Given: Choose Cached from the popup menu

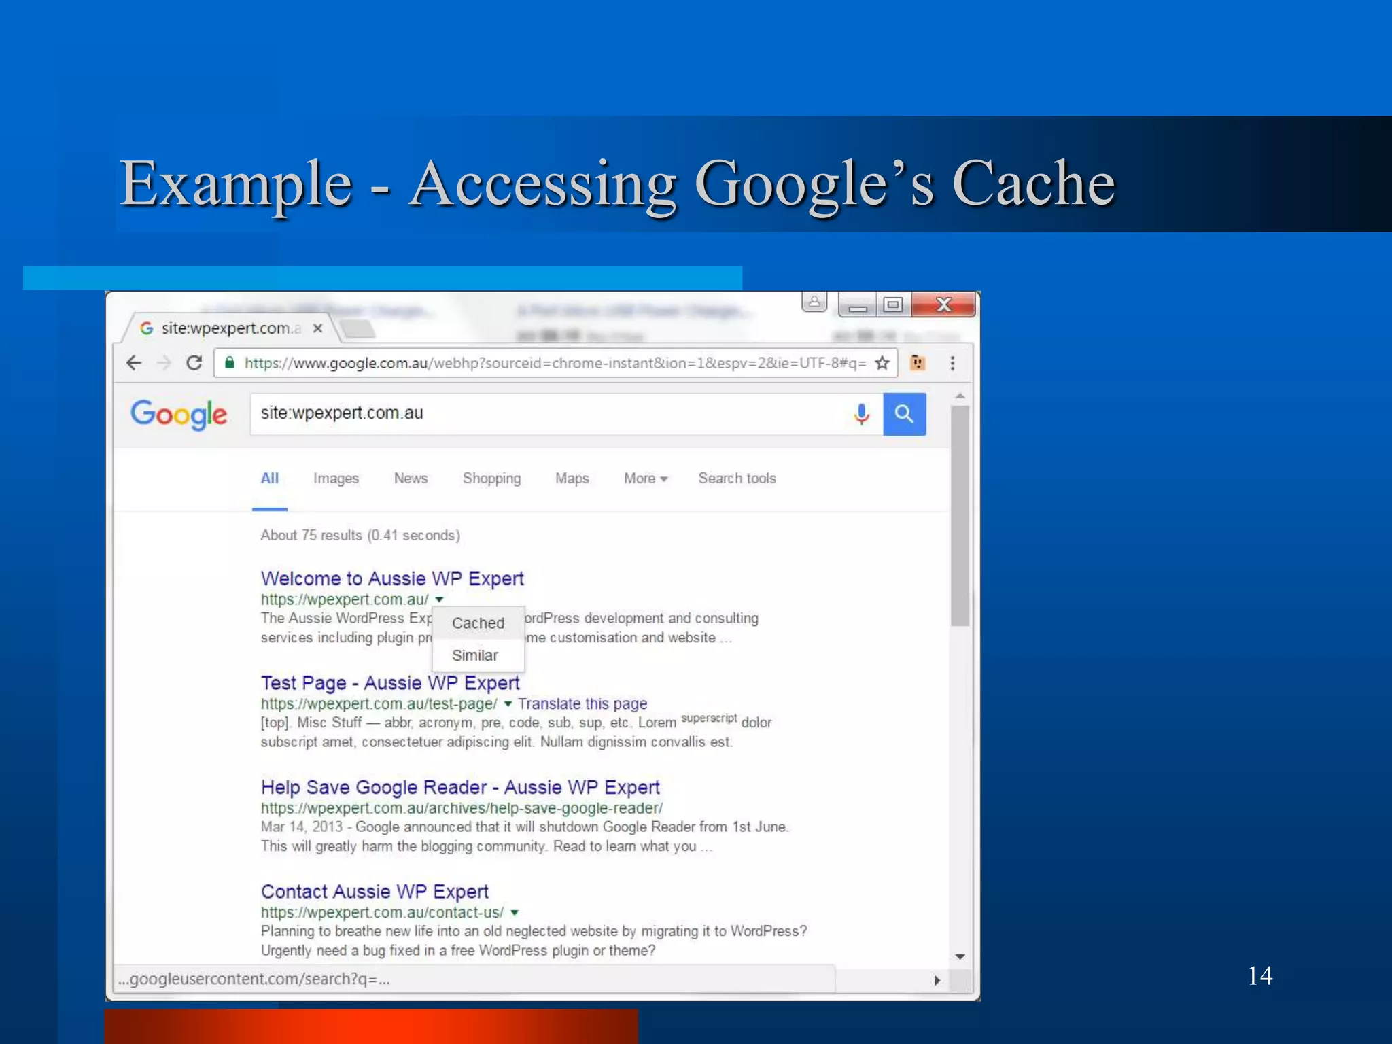Looking at the screenshot, I should click(x=478, y=623).
